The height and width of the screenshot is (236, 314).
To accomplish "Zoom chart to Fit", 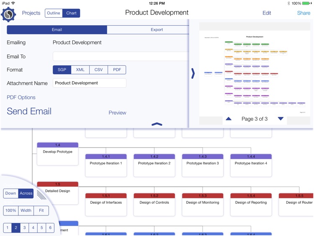I will pos(41,210).
